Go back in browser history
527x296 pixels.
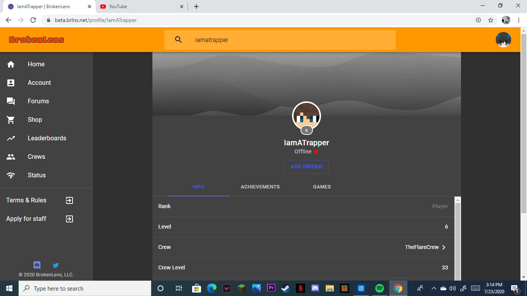(8, 20)
